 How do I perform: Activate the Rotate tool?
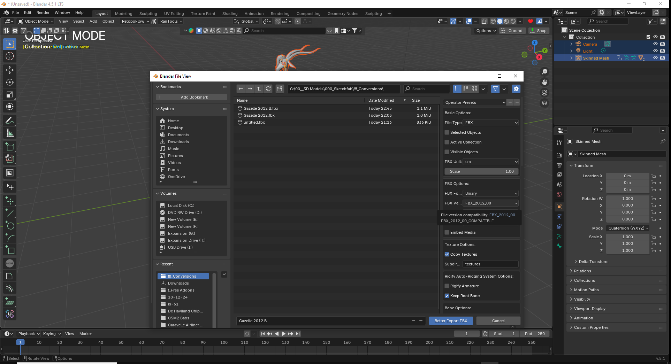[10, 82]
